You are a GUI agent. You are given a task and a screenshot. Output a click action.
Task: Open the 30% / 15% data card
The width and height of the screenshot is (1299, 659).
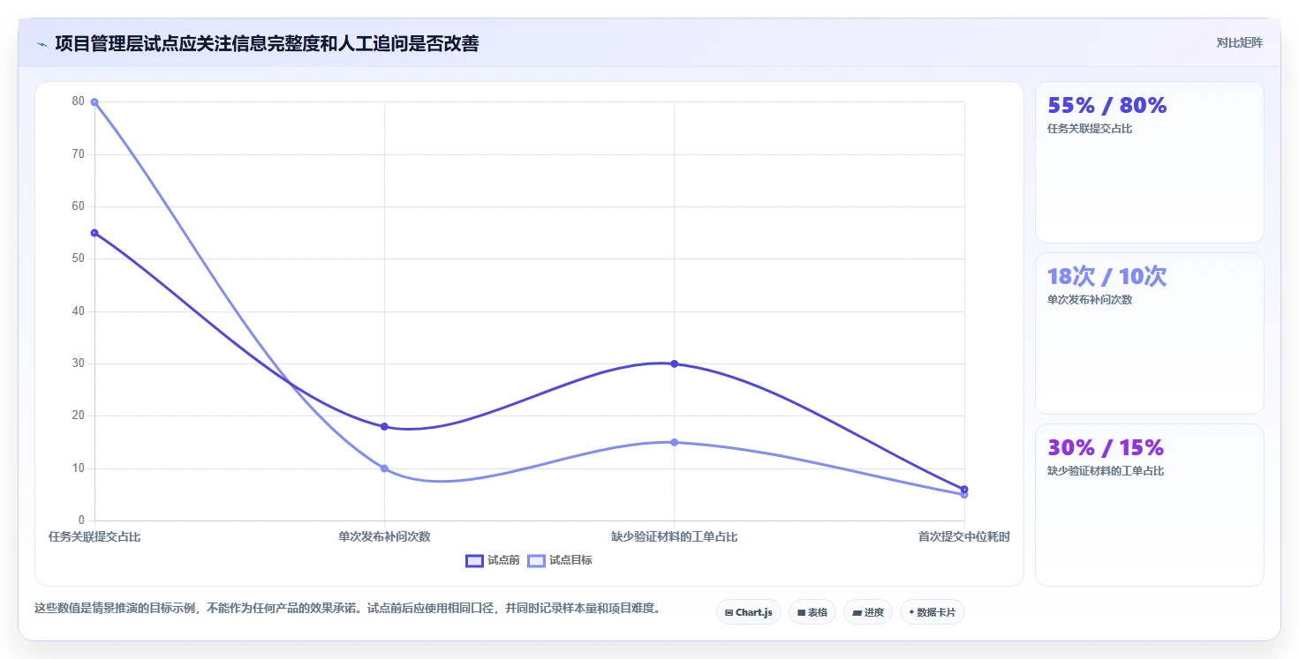click(x=1150, y=505)
